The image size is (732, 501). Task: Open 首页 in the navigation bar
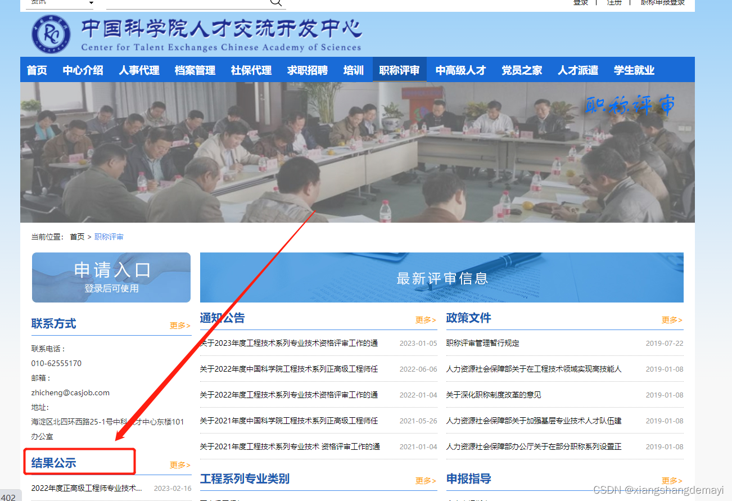(37, 70)
